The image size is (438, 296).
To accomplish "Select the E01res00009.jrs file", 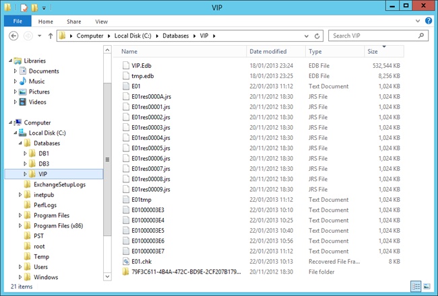I will point(150,190).
